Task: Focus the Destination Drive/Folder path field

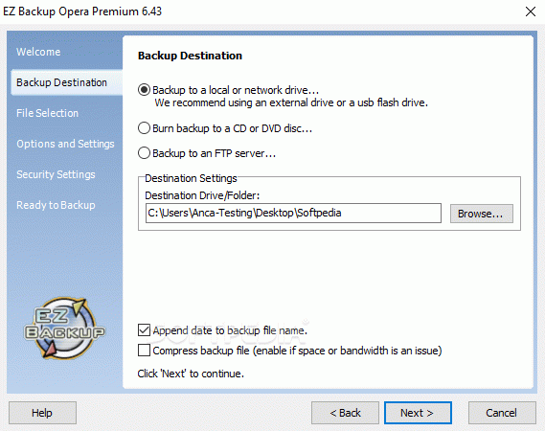Action: click(293, 213)
